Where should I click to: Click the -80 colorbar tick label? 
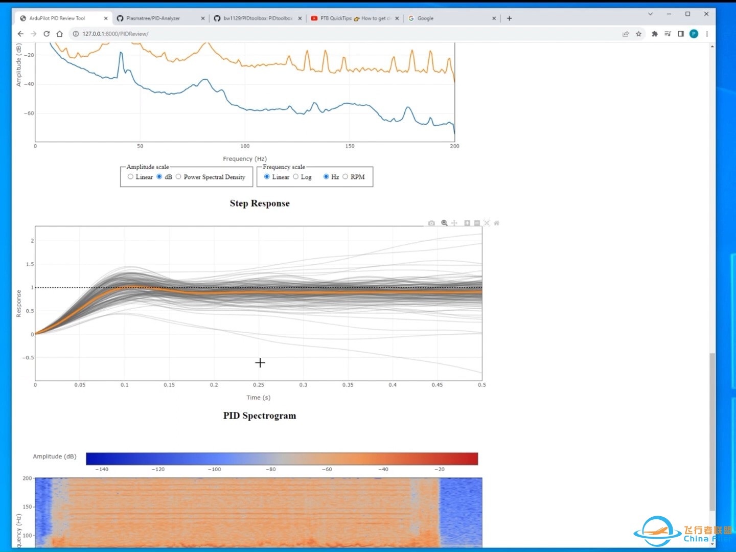(x=270, y=469)
